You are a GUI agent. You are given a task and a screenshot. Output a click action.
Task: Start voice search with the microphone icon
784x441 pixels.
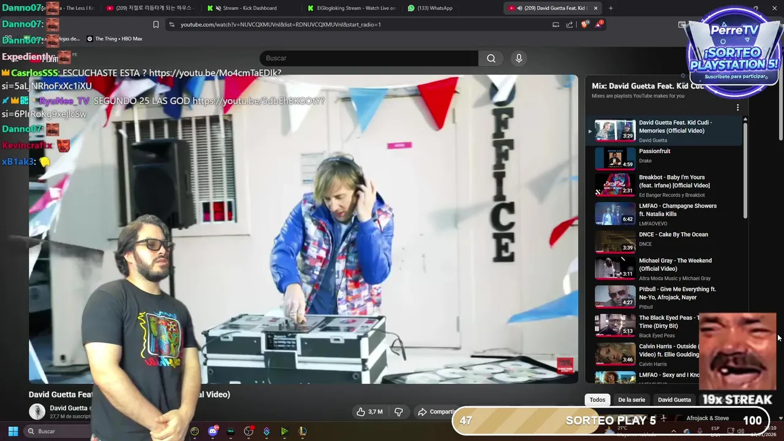coord(519,58)
